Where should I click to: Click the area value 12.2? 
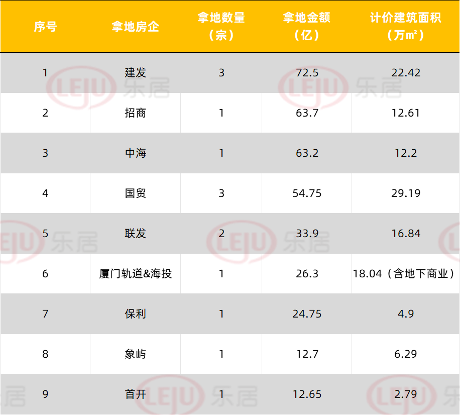[x=406, y=153]
